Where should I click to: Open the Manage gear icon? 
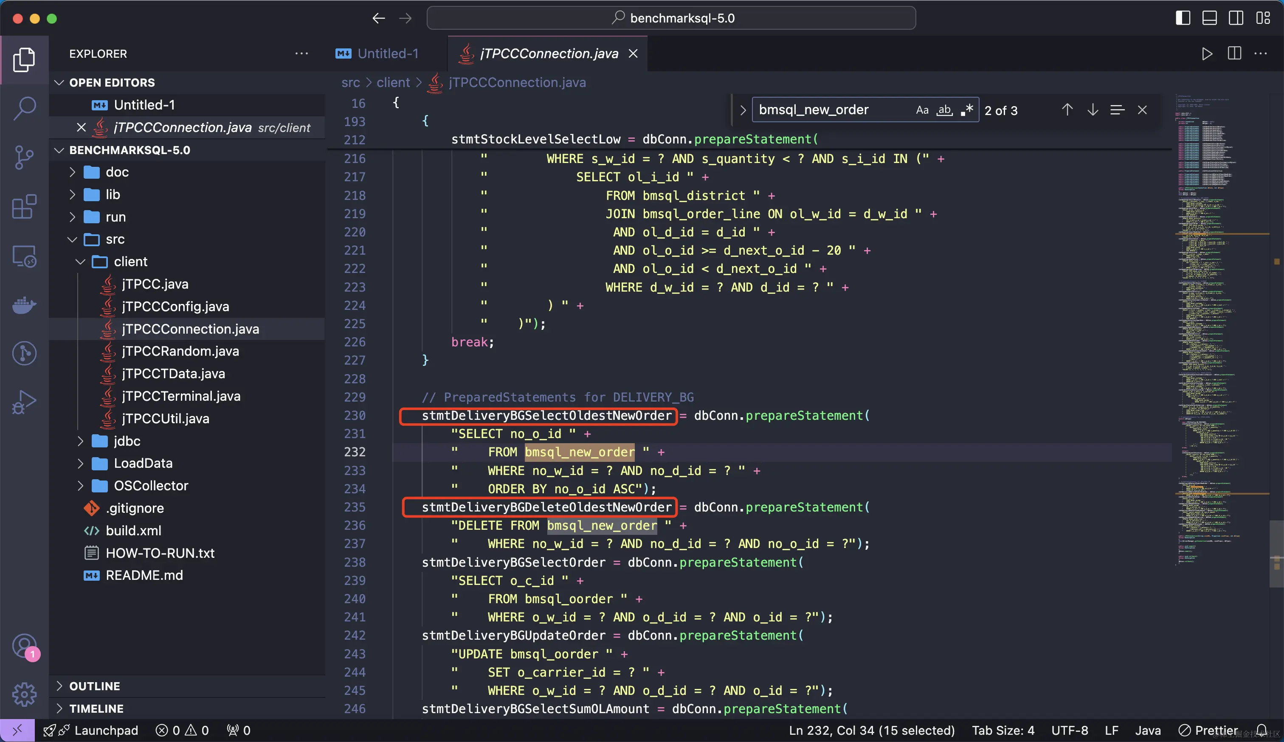tap(24, 694)
